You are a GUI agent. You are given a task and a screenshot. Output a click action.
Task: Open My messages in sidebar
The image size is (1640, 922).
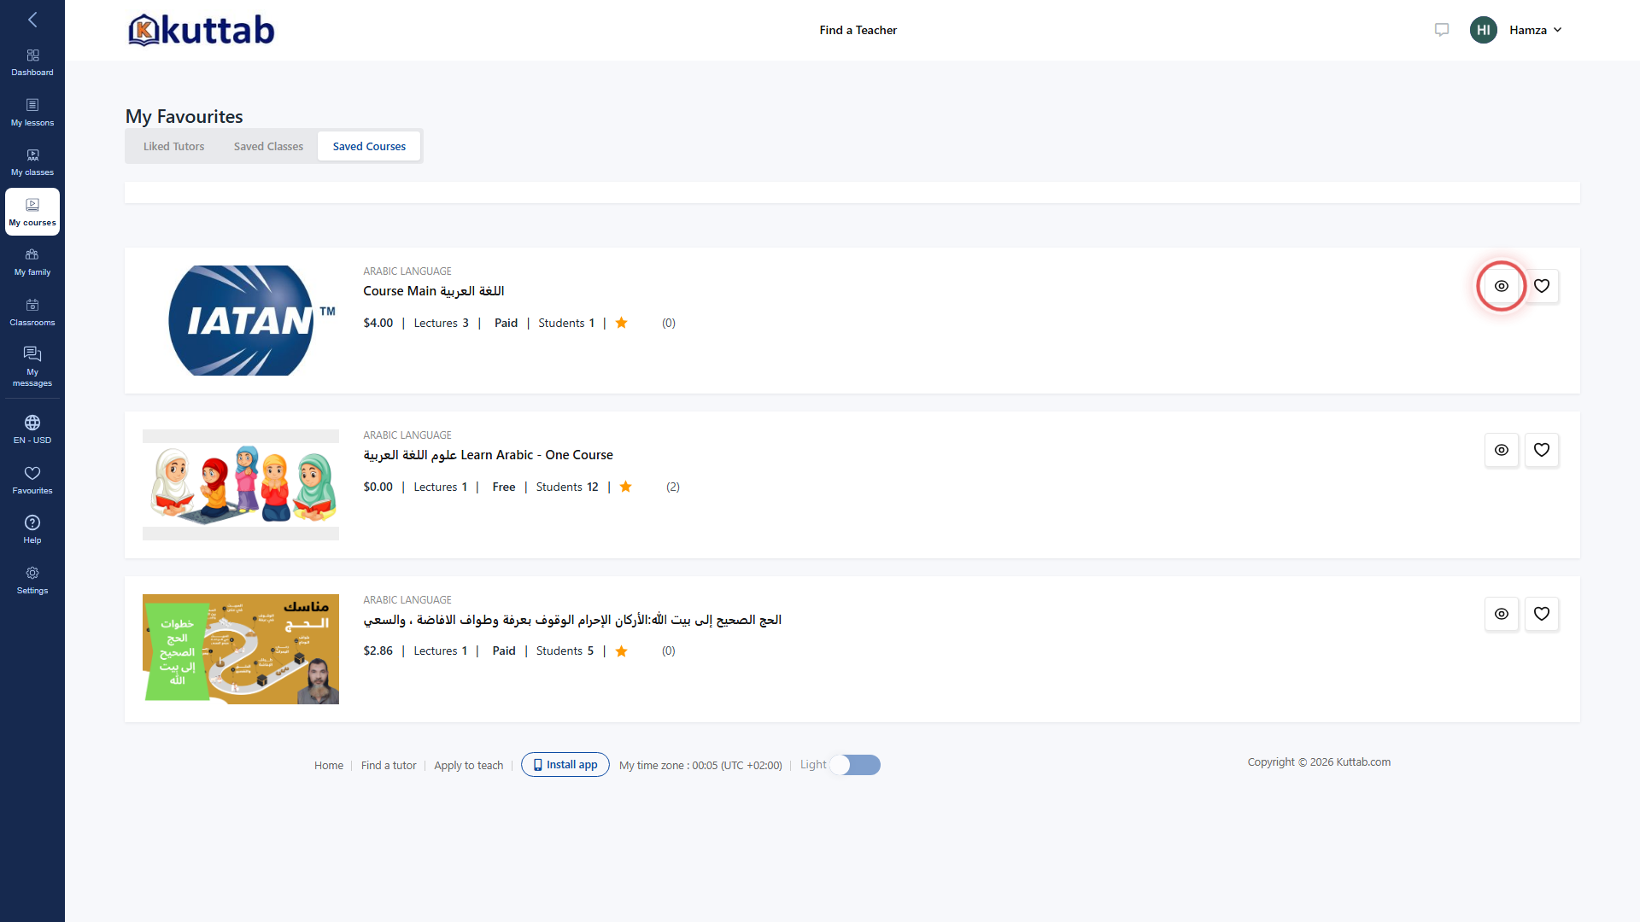coord(32,366)
